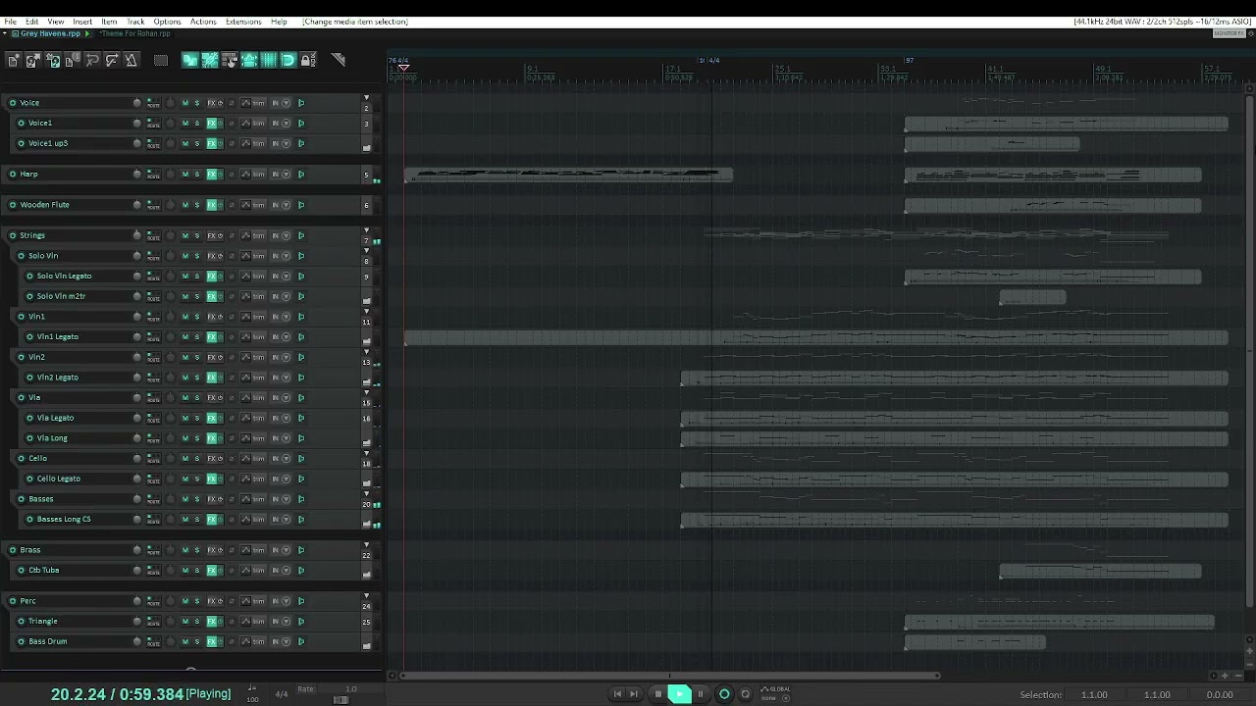The image size is (1256, 706).
Task: Mute the Triangle track
Action: point(184,621)
